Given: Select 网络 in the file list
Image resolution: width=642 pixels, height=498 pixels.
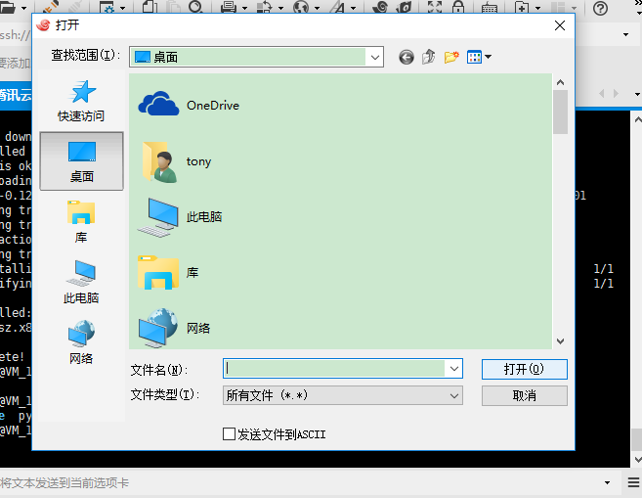Looking at the screenshot, I should coord(174,328).
